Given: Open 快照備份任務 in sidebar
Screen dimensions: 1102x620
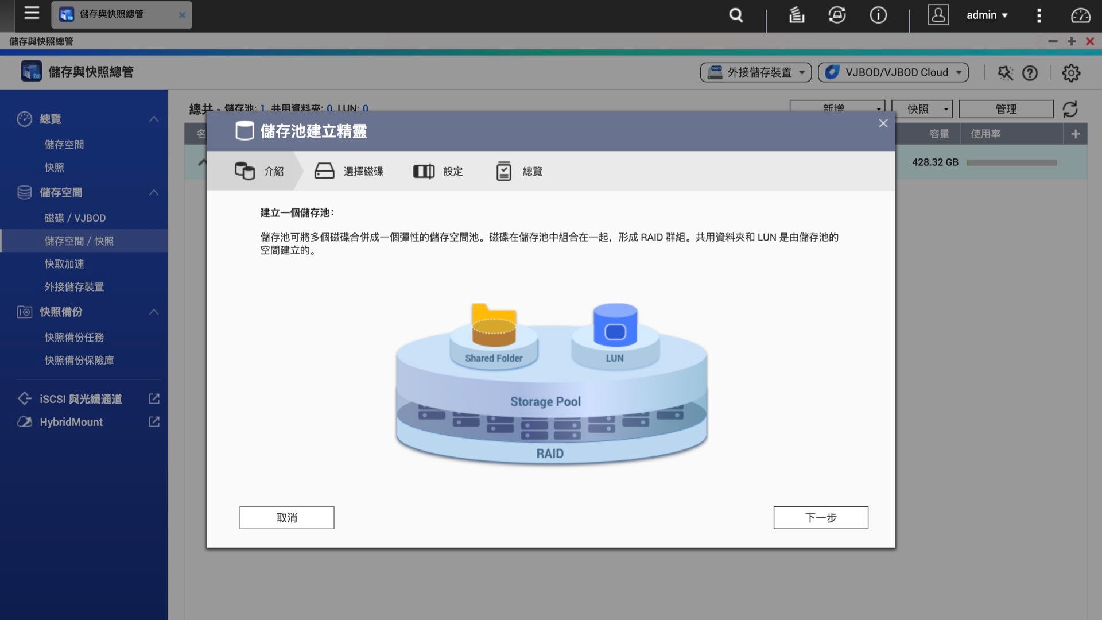Looking at the screenshot, I should [x=74, y=338].
